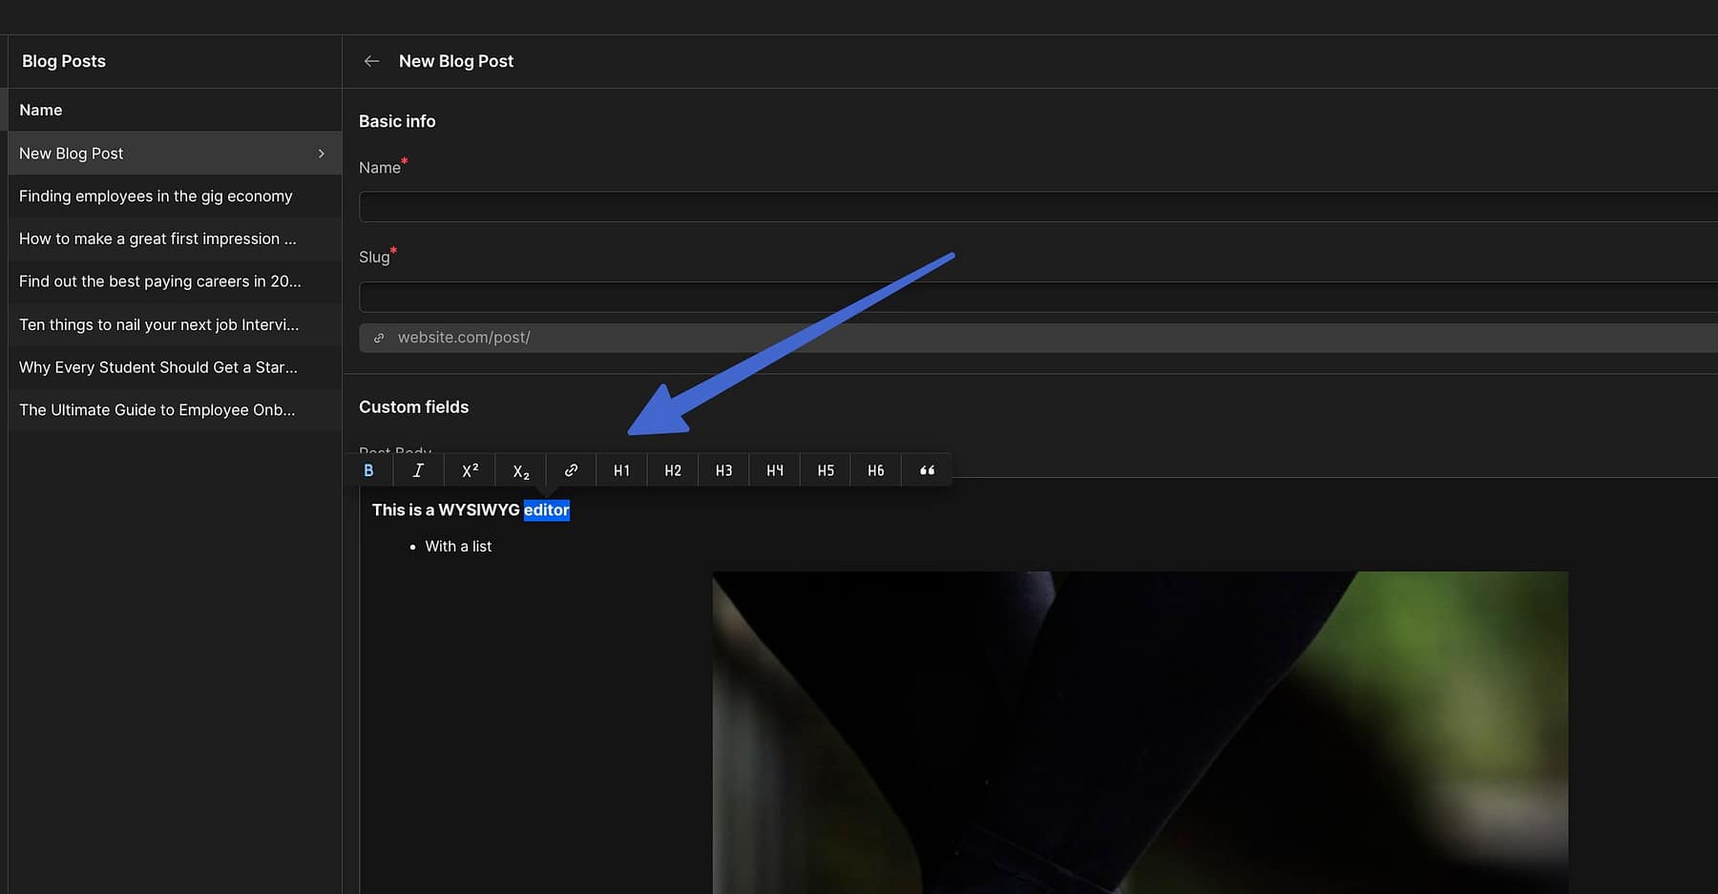Toggle bold formatting in the editor toolbar
This screenshot has width=1718, height=894.
368,469
